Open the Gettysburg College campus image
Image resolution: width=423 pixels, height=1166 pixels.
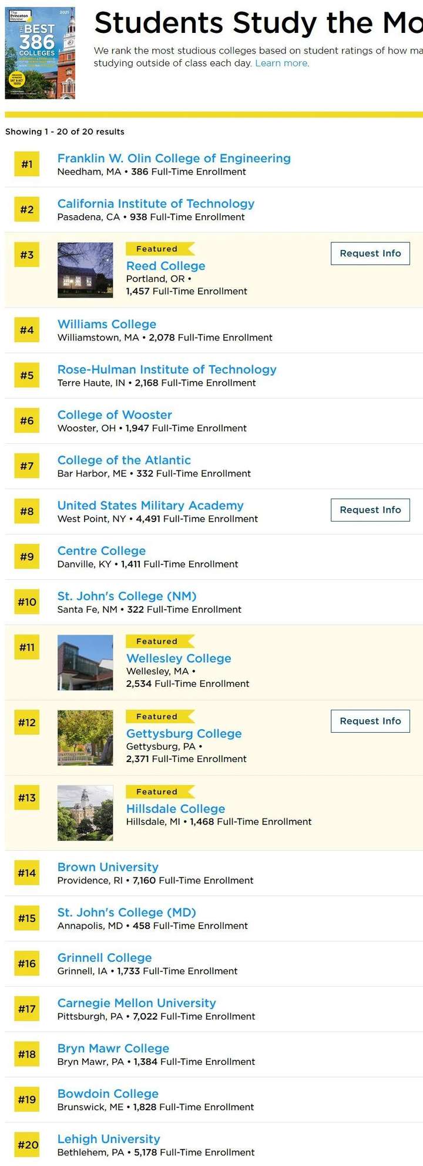(x=85, y=737)
